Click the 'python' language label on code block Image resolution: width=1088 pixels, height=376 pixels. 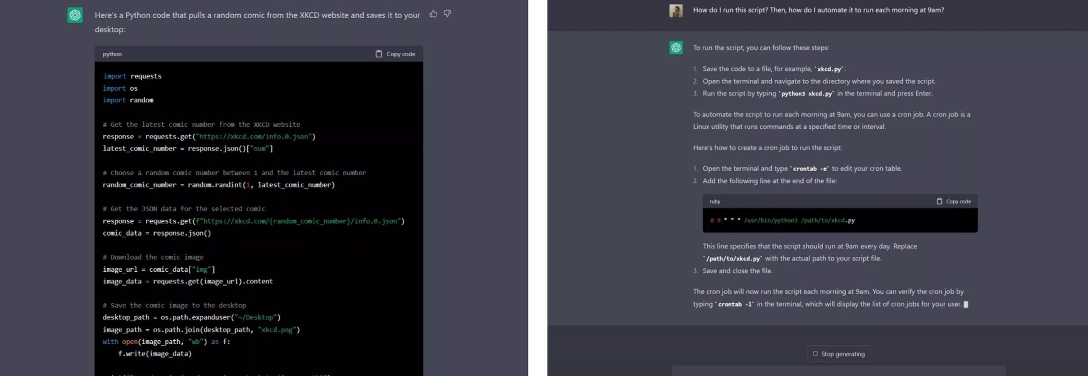pyautogui.click(x=112, y=54)
